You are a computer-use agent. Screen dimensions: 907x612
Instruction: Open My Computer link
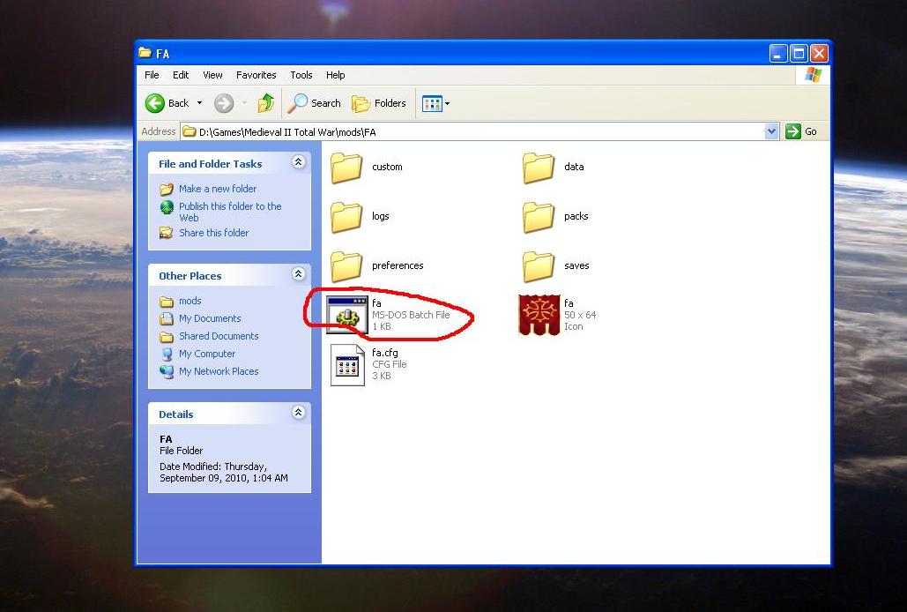(x=207, y=354)
